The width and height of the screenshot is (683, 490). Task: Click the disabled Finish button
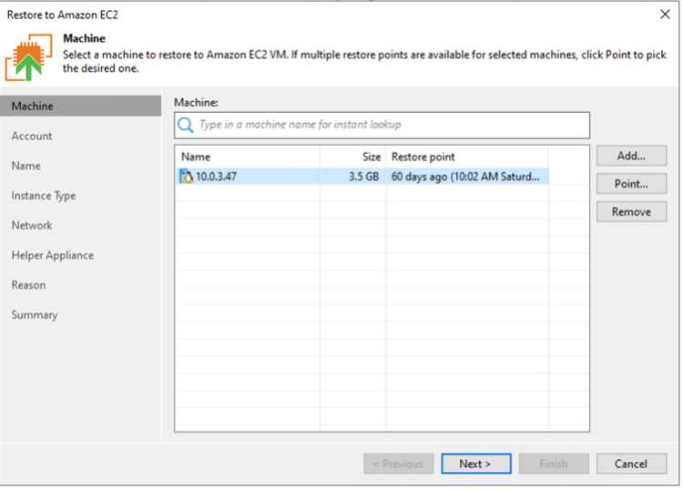pos(554,464)
